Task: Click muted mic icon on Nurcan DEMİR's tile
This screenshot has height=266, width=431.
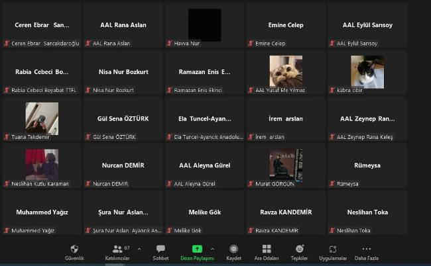Action: tap(88, 184)
